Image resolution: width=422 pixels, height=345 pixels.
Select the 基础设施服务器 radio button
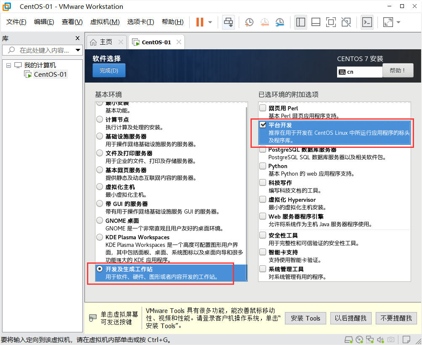click(100, 136)
